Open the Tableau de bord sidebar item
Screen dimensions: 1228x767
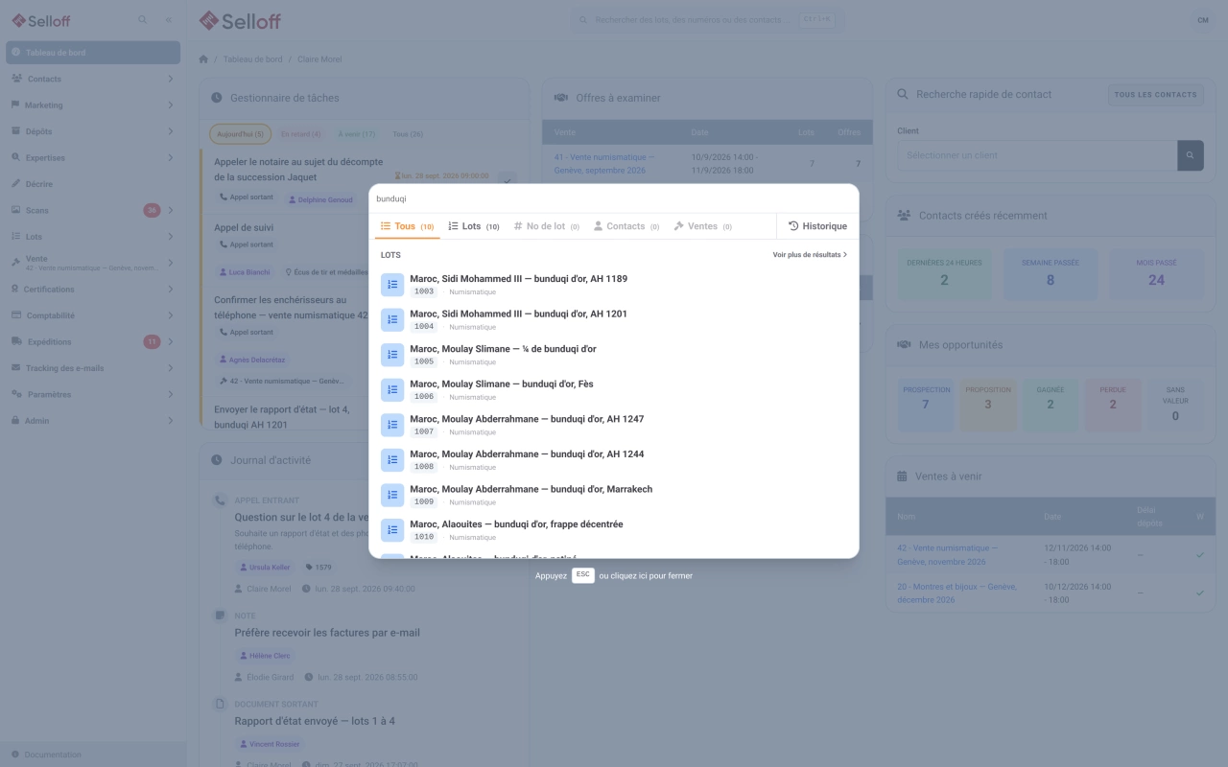click(x=93, y=53)
